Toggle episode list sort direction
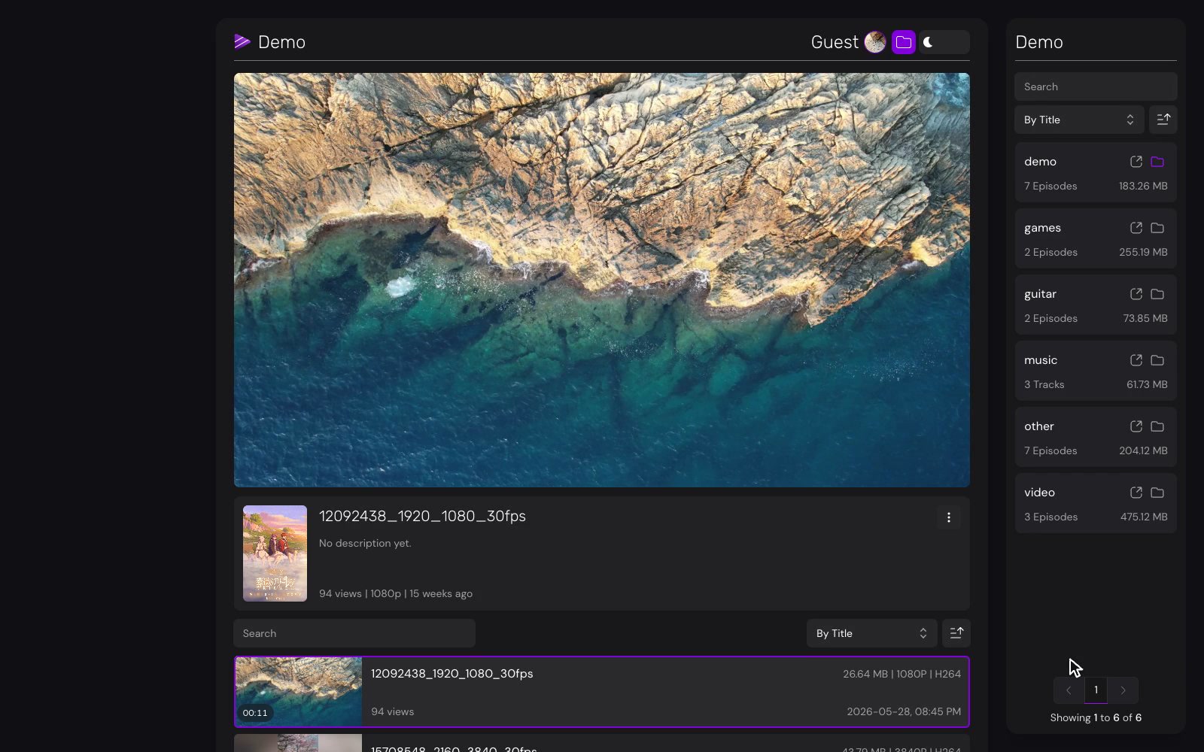Viewport: 1204px width, 752px height. pos(956,633)
